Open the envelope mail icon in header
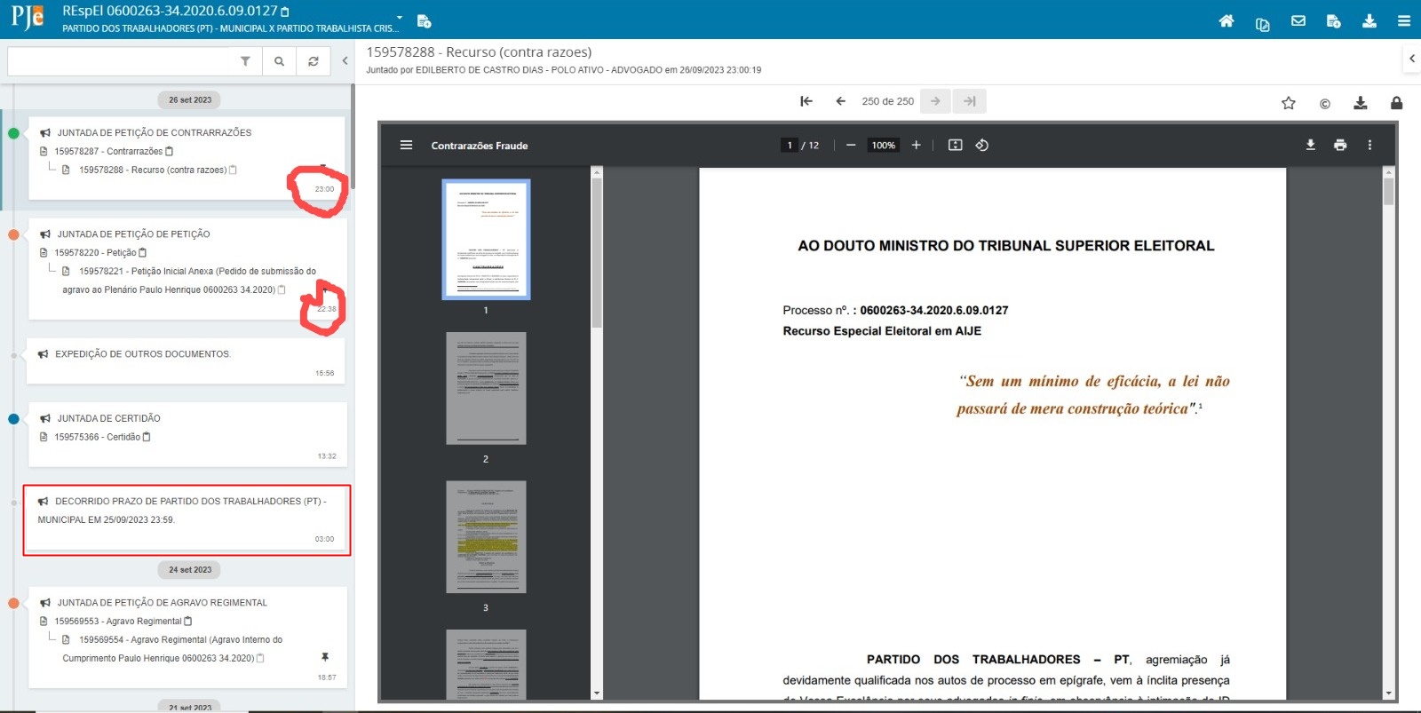 pos(1298,21)
